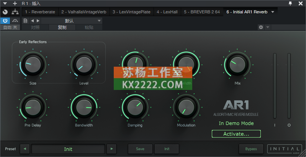Click the Init reset button
306x157 pixels.
[167, 149]
